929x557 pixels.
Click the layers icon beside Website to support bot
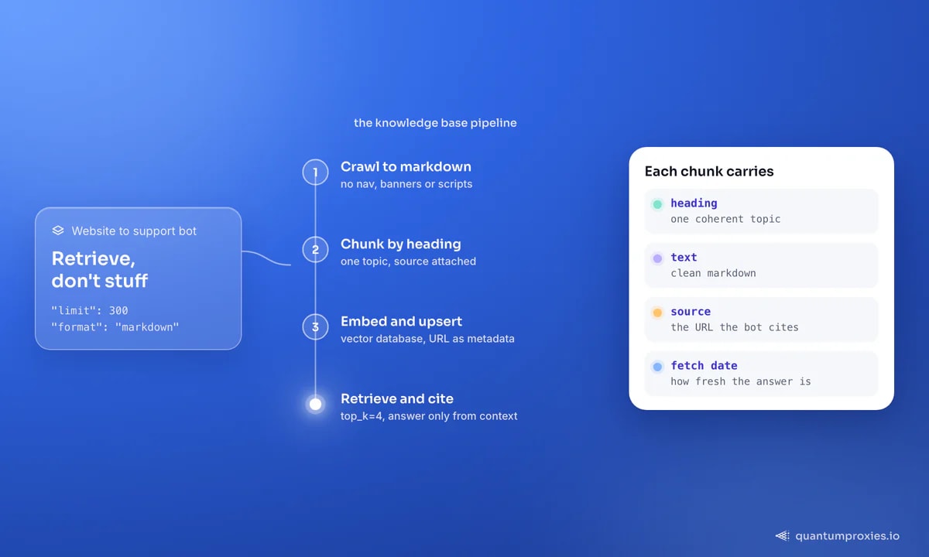click(58, 231)
